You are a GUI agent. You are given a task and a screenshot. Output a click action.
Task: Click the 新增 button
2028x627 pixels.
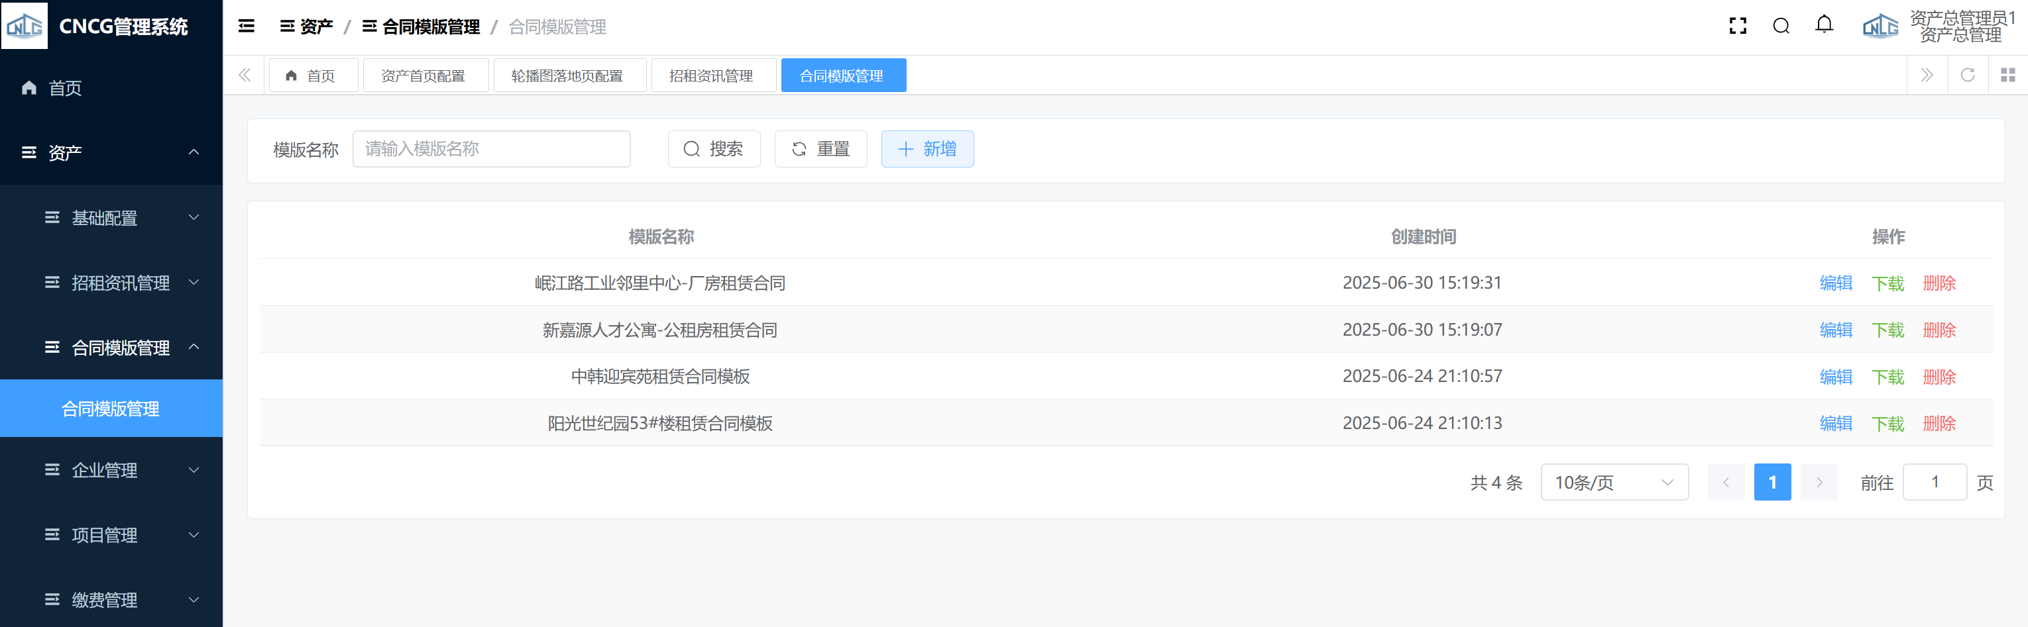pos(927,150)
